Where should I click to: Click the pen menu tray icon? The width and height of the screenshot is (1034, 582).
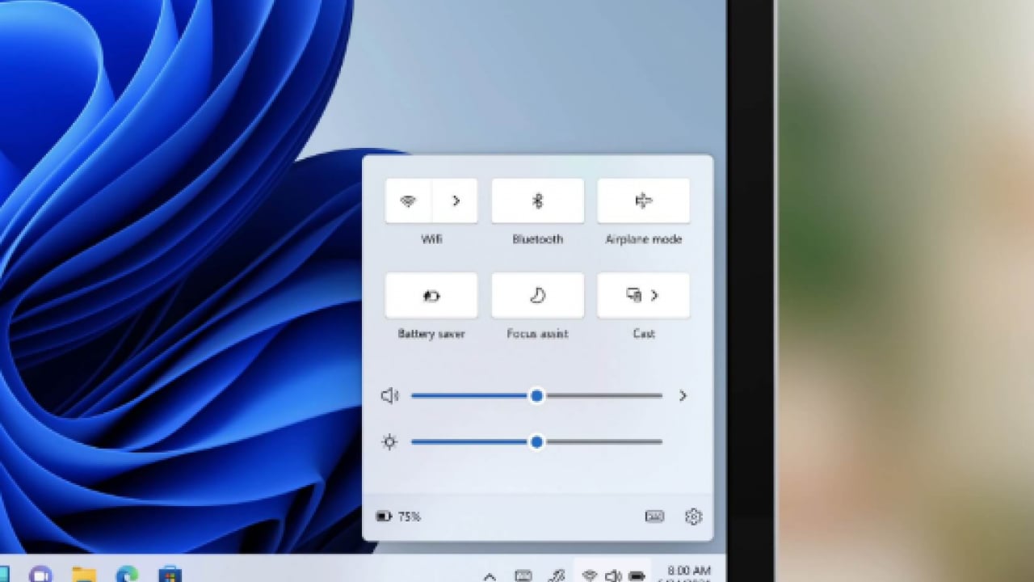[x=556, y=576]
